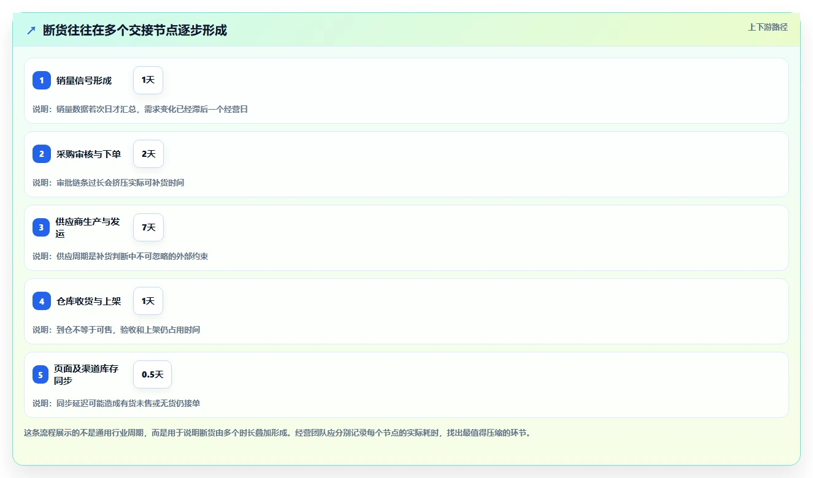Image resolution: width=813 pixels, height=478 pixels.
Task: Select the 仓库收货与上架 step title
Action: tap(88, 301)
